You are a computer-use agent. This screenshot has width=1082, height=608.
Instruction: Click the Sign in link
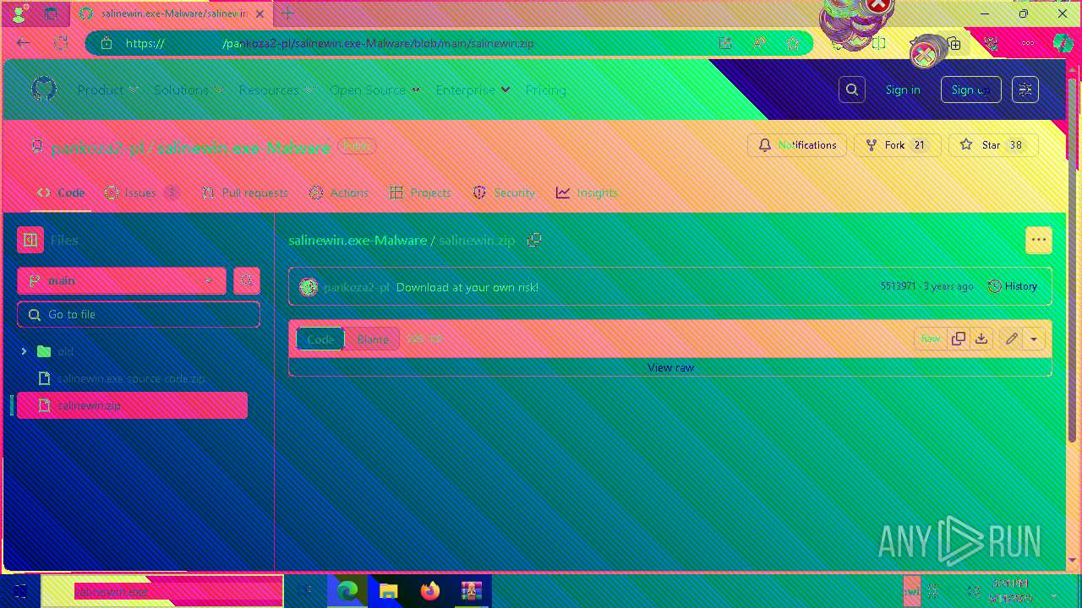[903, 90]
